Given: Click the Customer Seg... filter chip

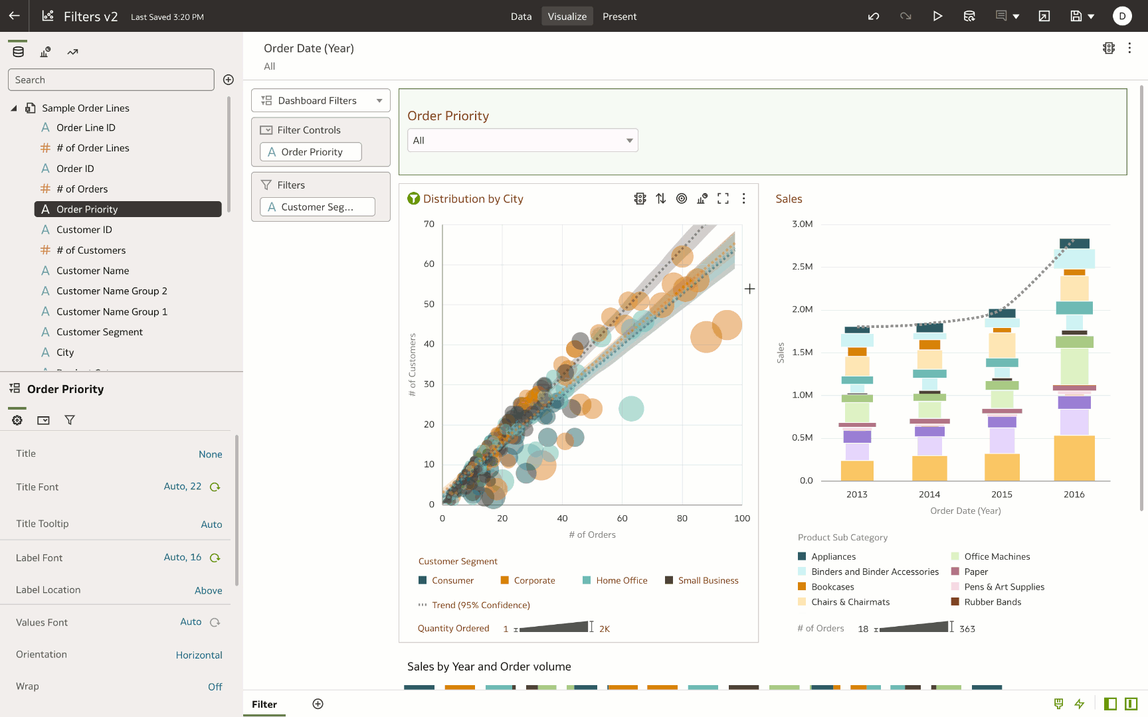Looking at the screenshot, I should (318, 207).
